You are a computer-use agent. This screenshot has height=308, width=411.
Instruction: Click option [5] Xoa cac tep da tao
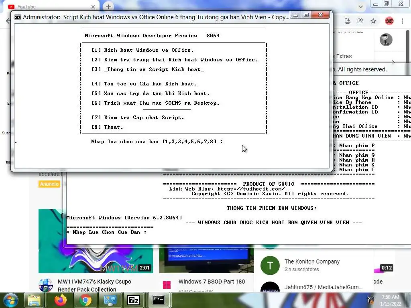coord(151,93)
